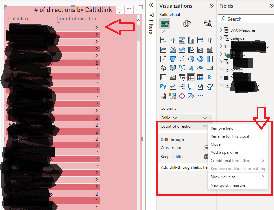Open the Move submenu
This screenshot has height=210, width=274.
point(238,144)
